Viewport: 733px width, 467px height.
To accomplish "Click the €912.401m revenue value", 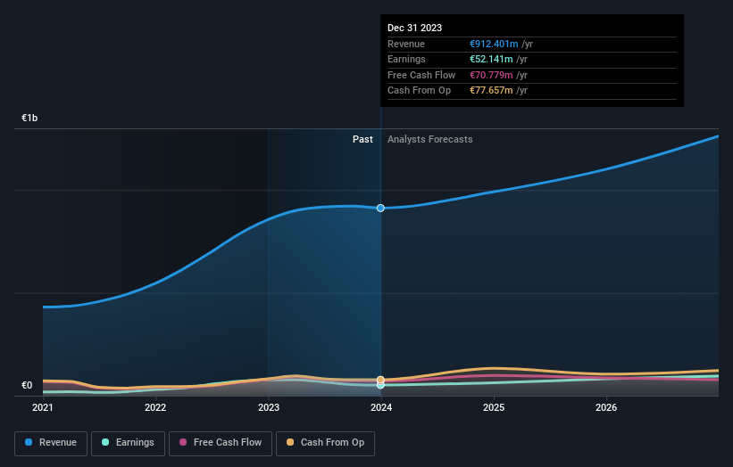I will click(494, 44).
